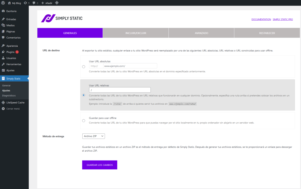
Task: Choose the Guardar para usar offline option
Action: [x=83, y=121]
